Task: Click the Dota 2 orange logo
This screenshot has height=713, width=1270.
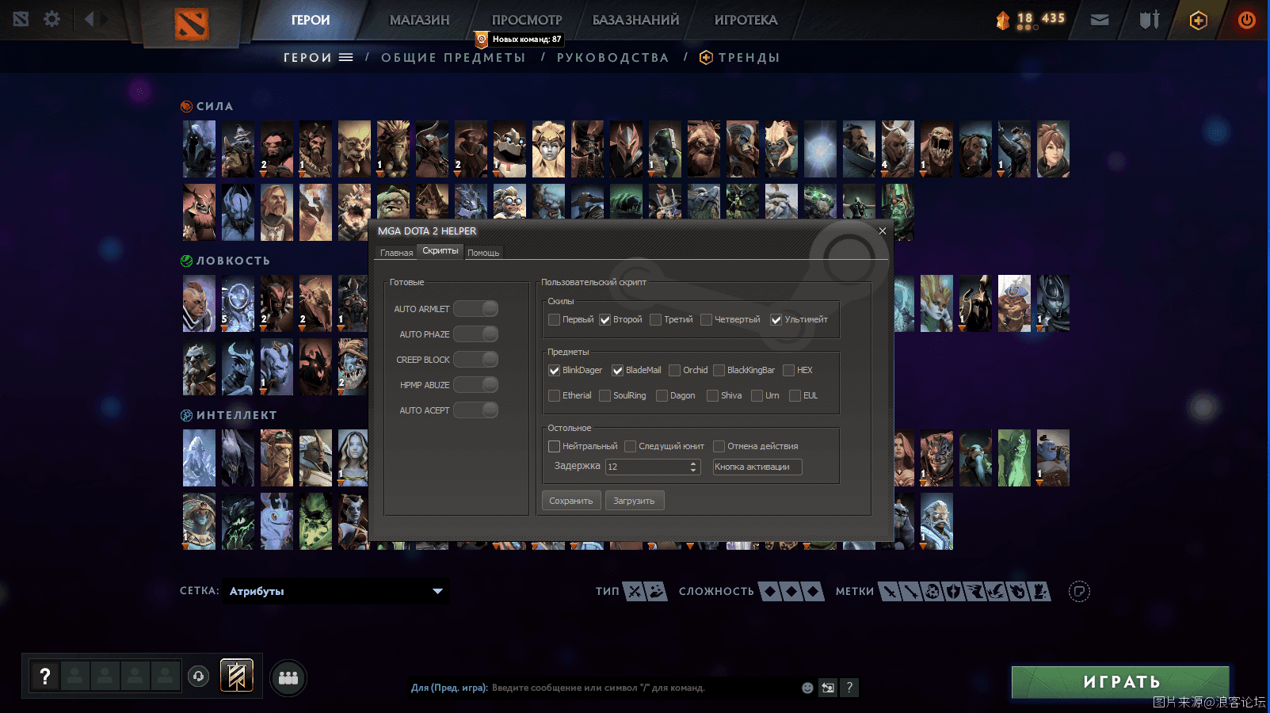Action: (192, 24)
